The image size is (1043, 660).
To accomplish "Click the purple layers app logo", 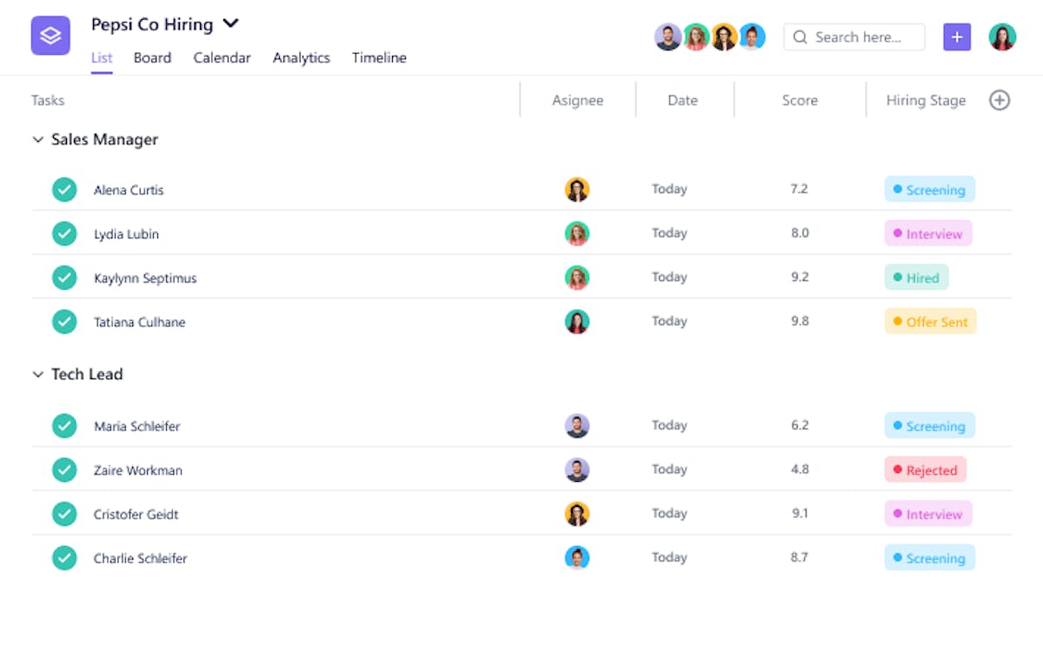I will [50, 36].
